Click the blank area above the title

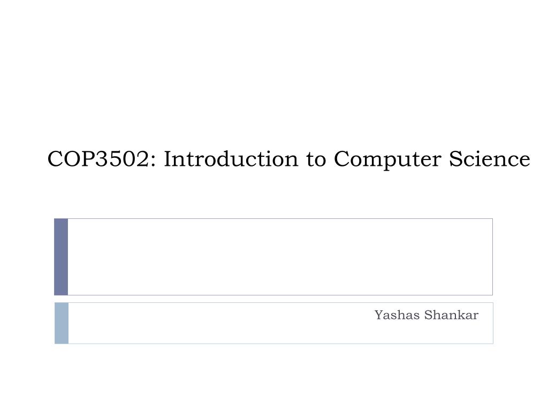click(x=274, y=70)
